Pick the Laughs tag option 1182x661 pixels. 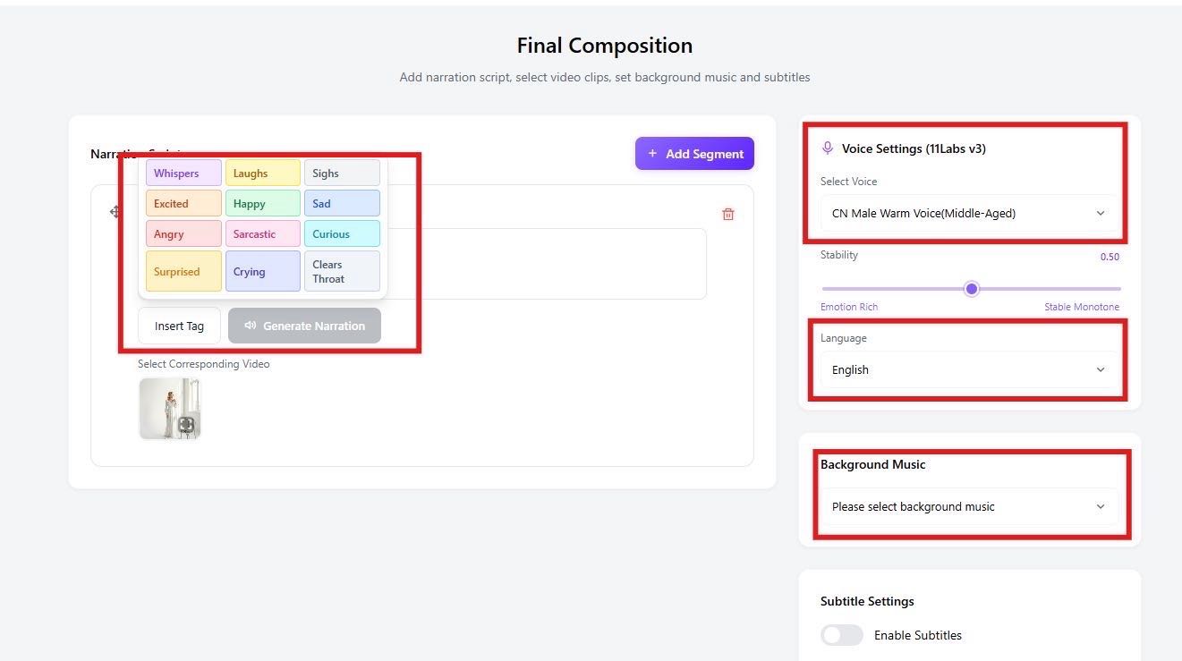[x=262, y=174]
